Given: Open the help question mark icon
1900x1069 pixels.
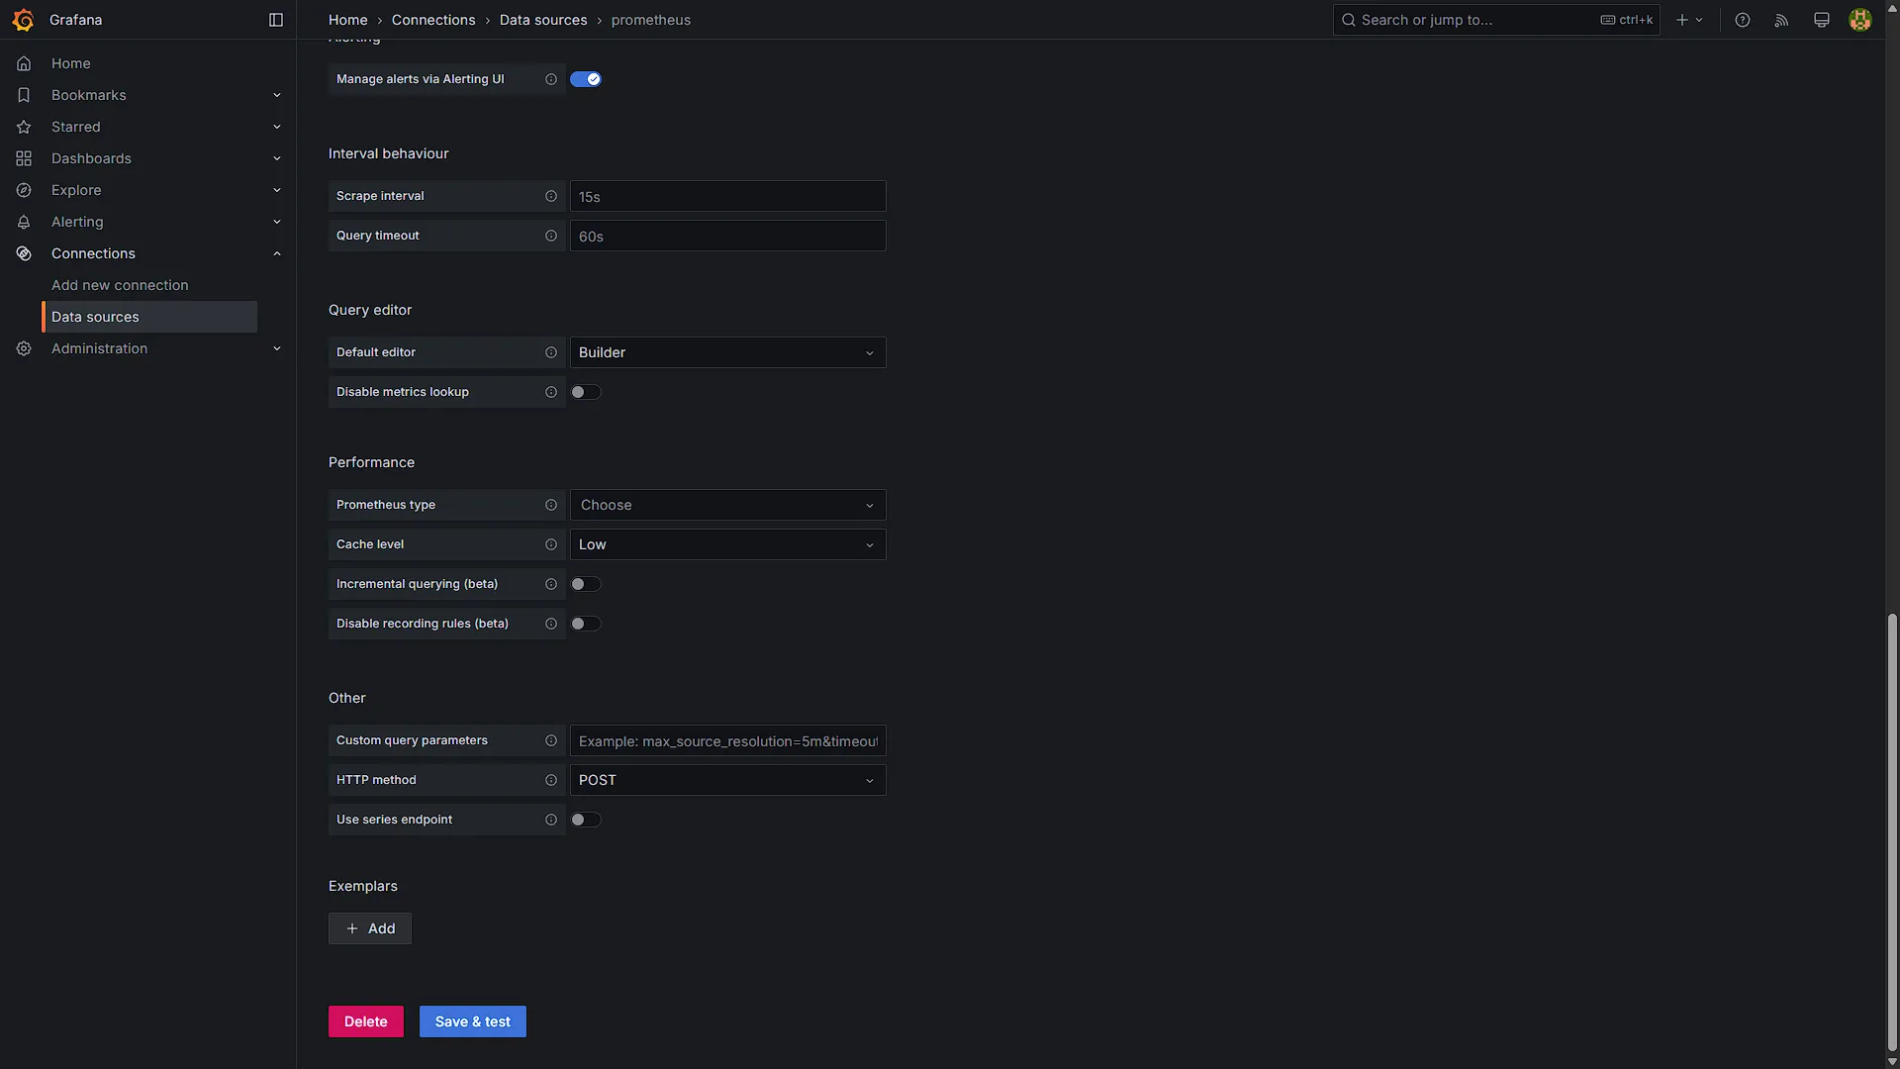Looking at the screenshot, I should (1743, 20).
